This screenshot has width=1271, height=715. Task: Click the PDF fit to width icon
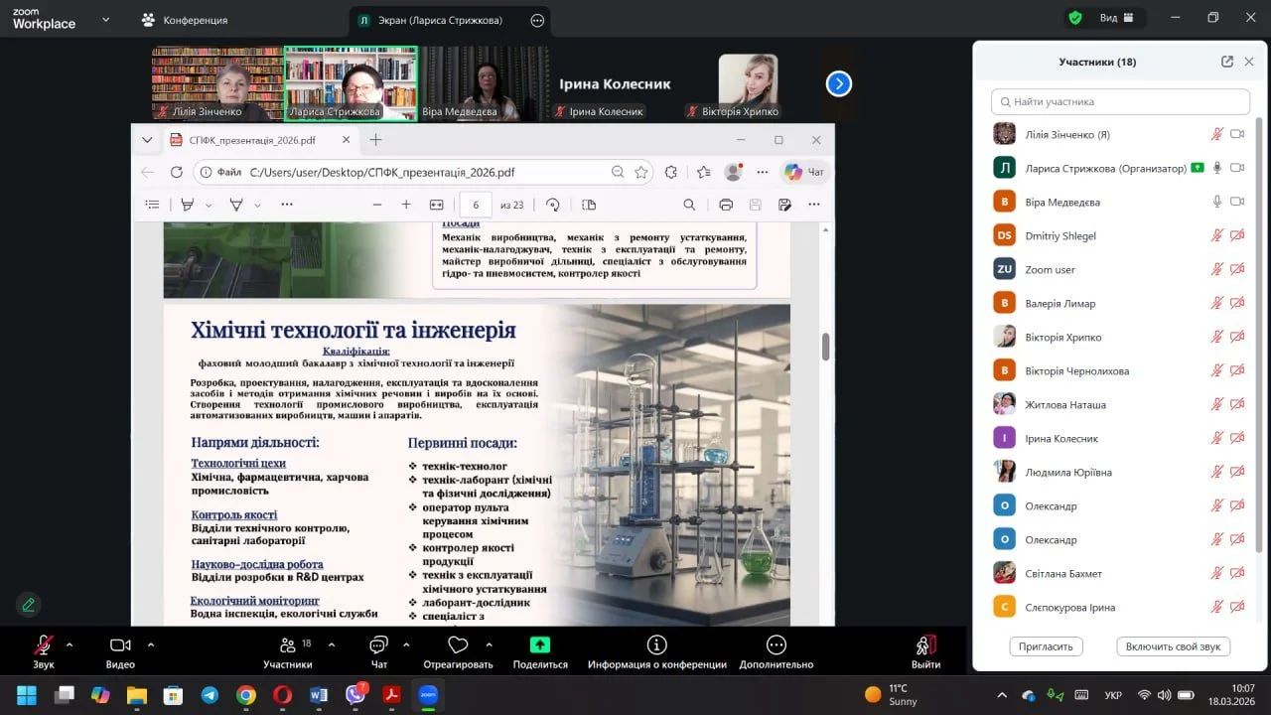click(x=436, y=205)
